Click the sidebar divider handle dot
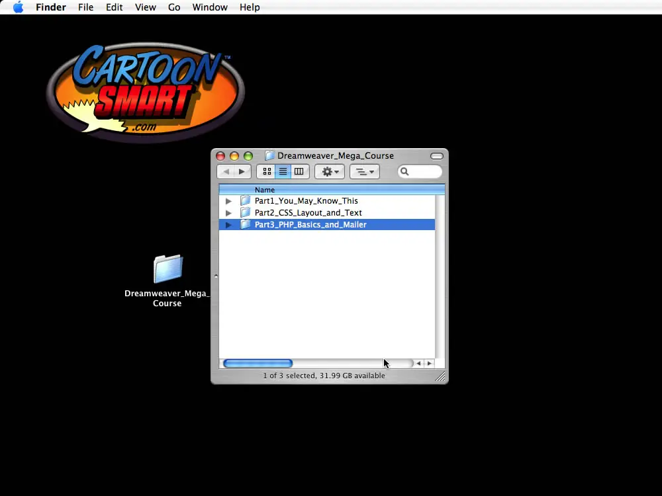The height and width of the screenshot is (496, 662). click(216, 276)
